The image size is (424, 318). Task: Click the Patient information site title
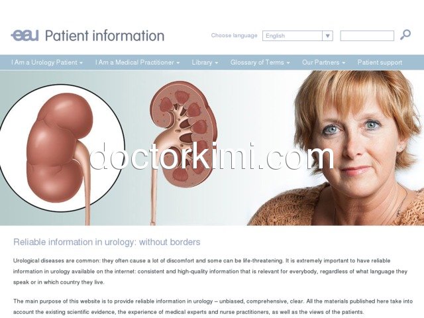pyautogui.click(x=105, y=36)
